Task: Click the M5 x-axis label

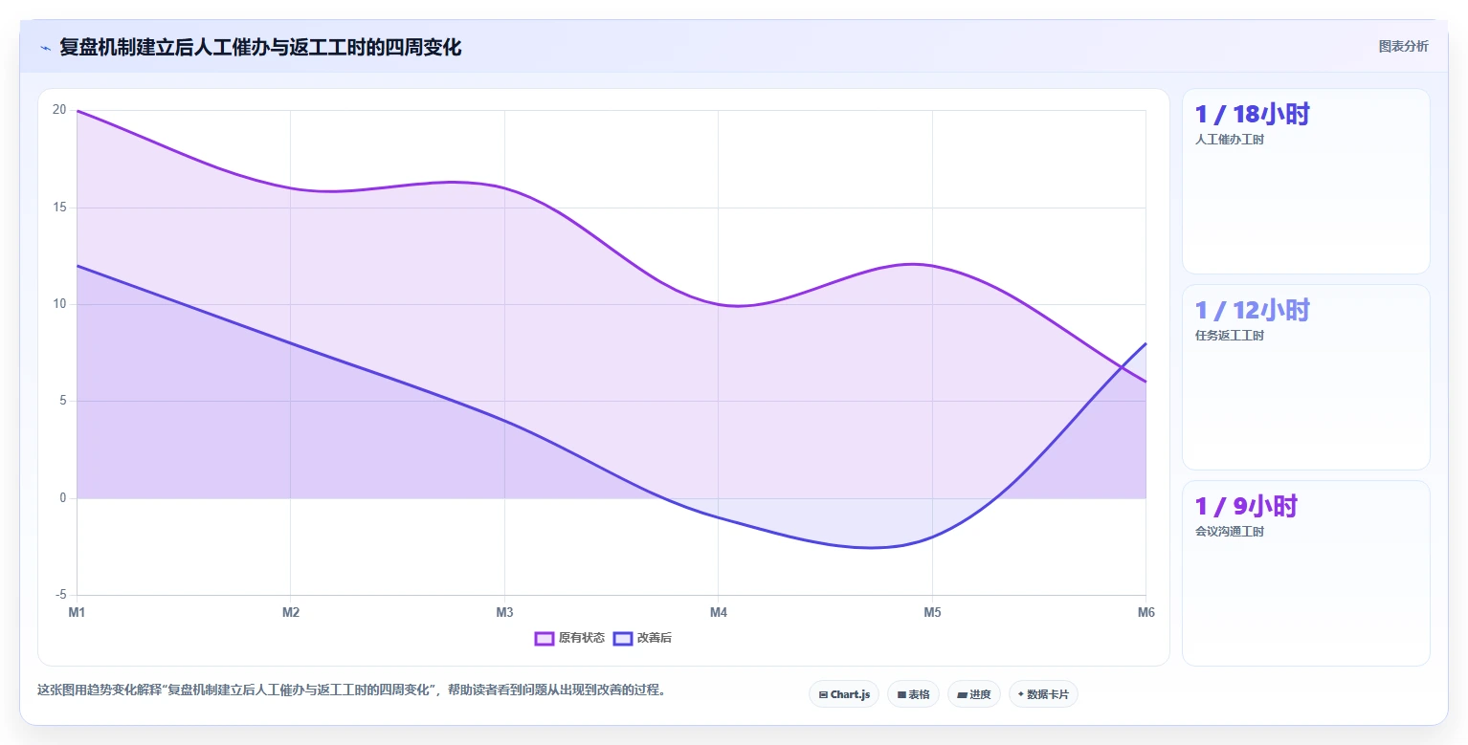Action: click(932, 612)
